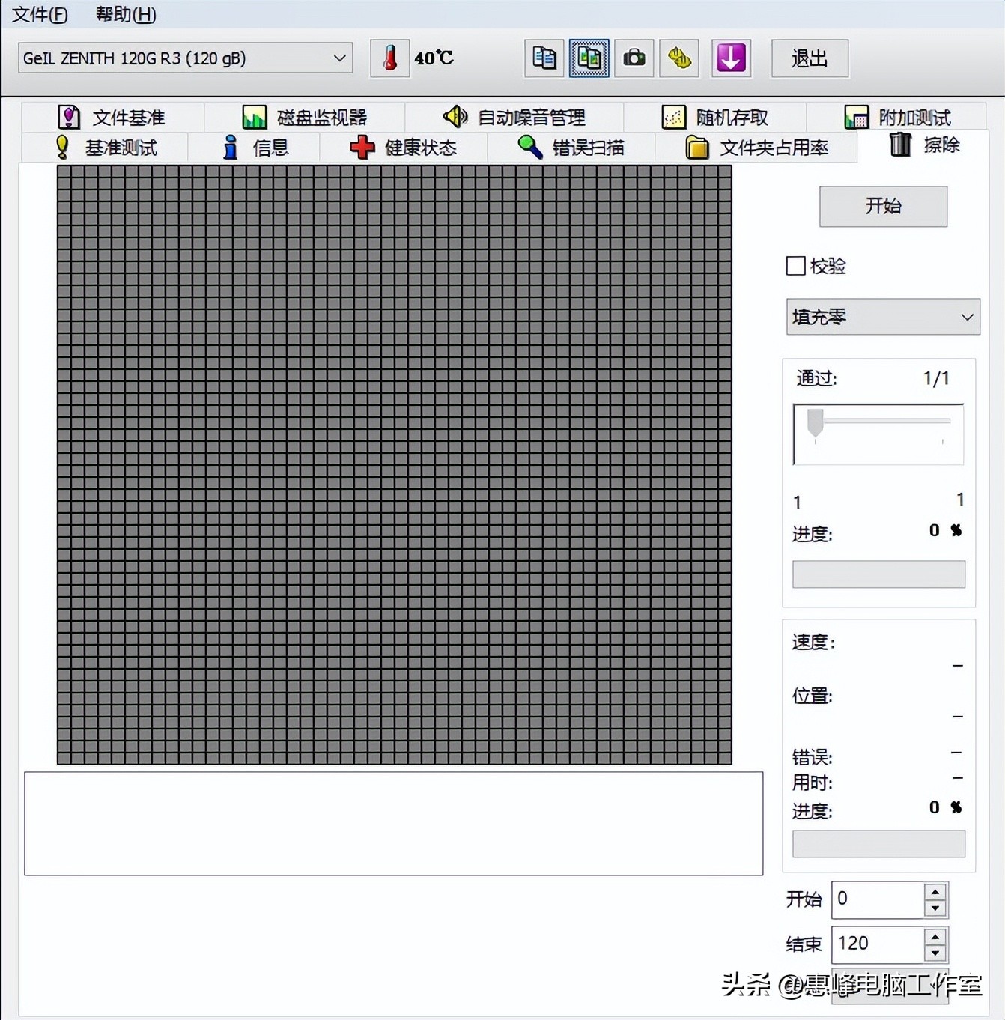Viewport: 1005px width, 1020px height.
Task: Switch to the 文件基准 tab
Action: pyautogui.click(x=112, y=117)
